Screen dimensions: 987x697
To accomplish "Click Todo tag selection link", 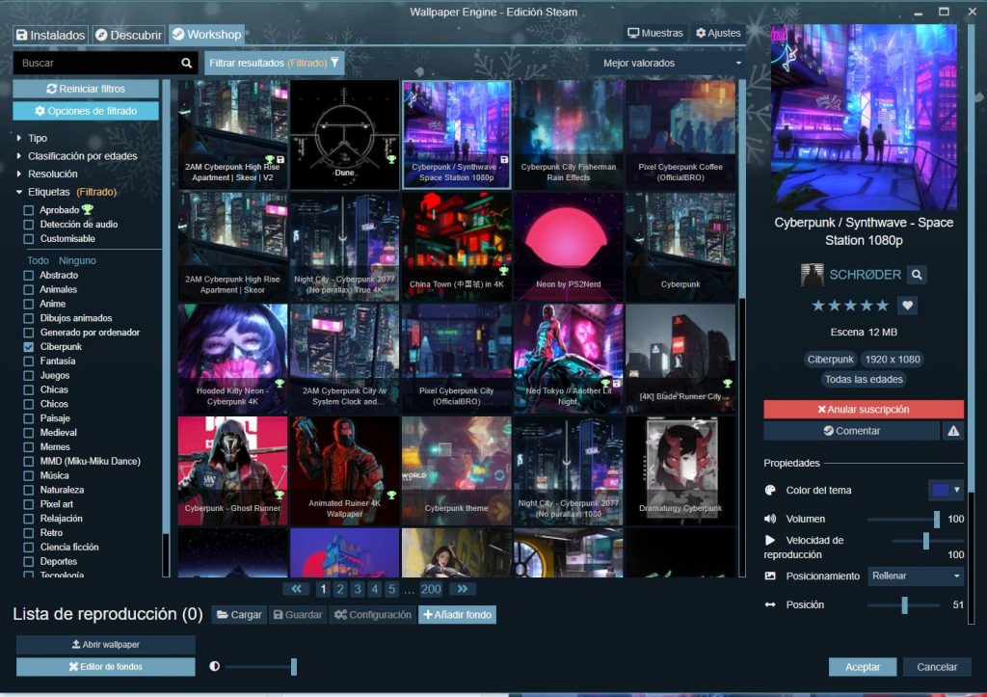I will [x=38, y=260].
